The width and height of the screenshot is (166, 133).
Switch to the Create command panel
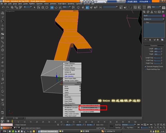pos(144,12)
